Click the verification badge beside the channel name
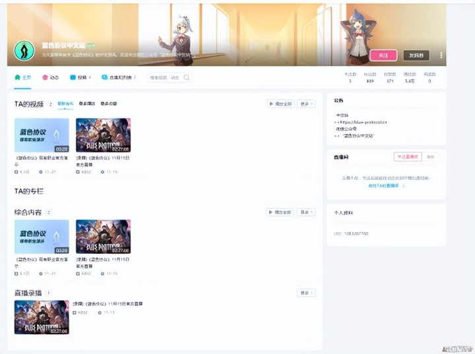Viewport: 475px width, 354px height. pyautogui.click(x=91, y=45)
